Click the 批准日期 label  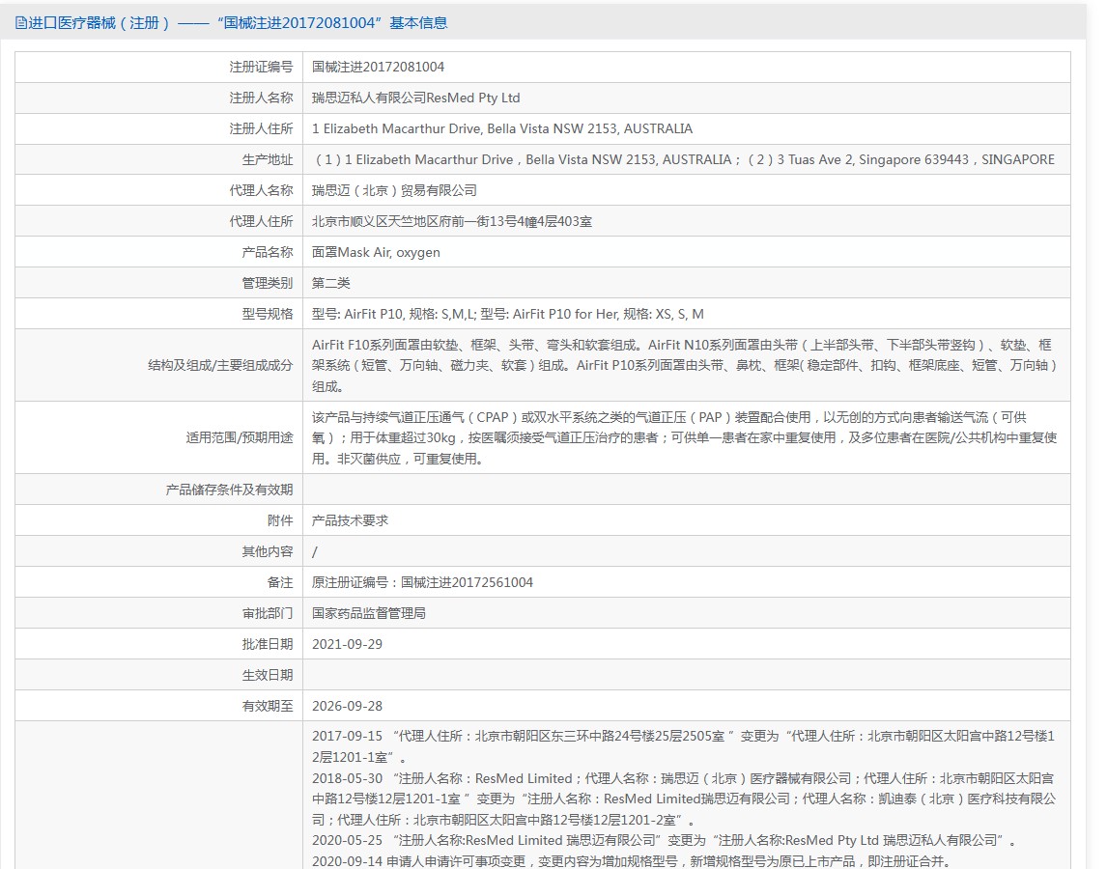click(267, 645)
